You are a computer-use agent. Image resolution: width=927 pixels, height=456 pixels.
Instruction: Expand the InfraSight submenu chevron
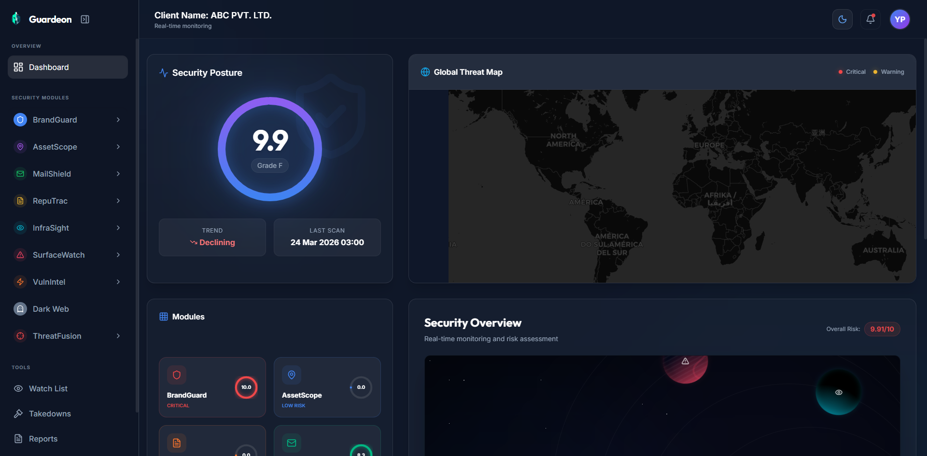(118, 228)
